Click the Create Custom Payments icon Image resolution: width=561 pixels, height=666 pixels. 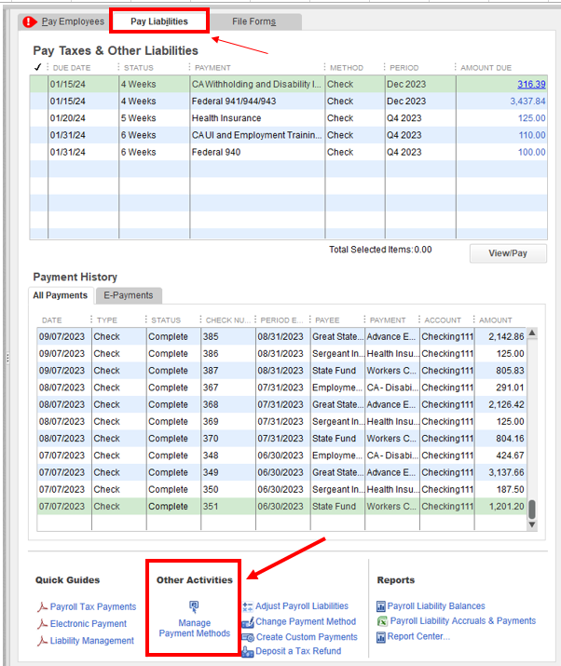248,637
